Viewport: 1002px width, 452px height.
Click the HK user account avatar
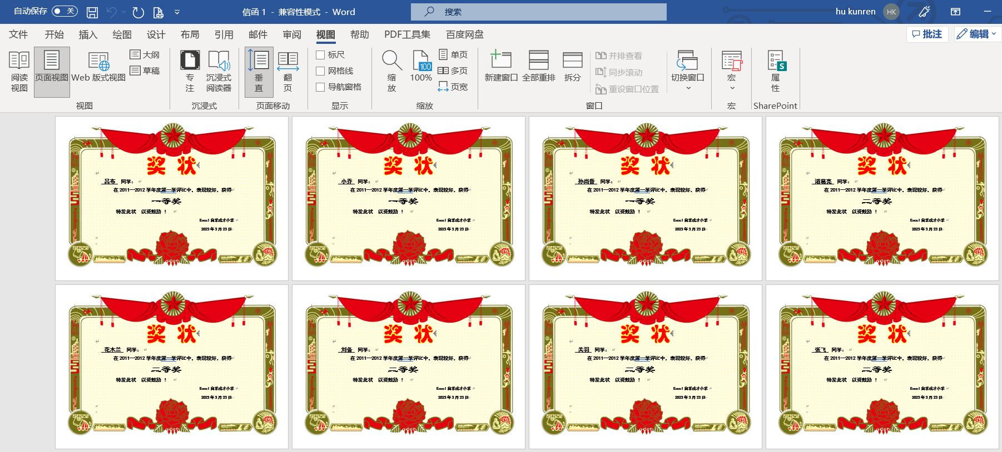[x=891, y=12]
